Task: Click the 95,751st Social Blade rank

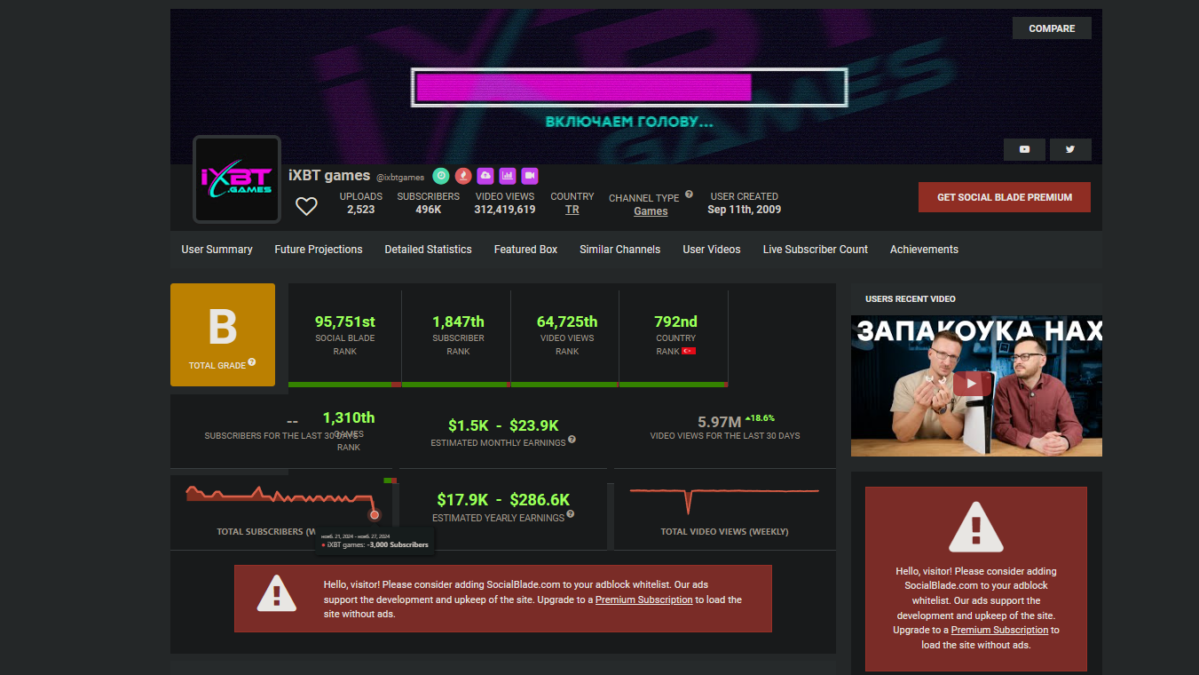Action: click(x=345, y=322)
